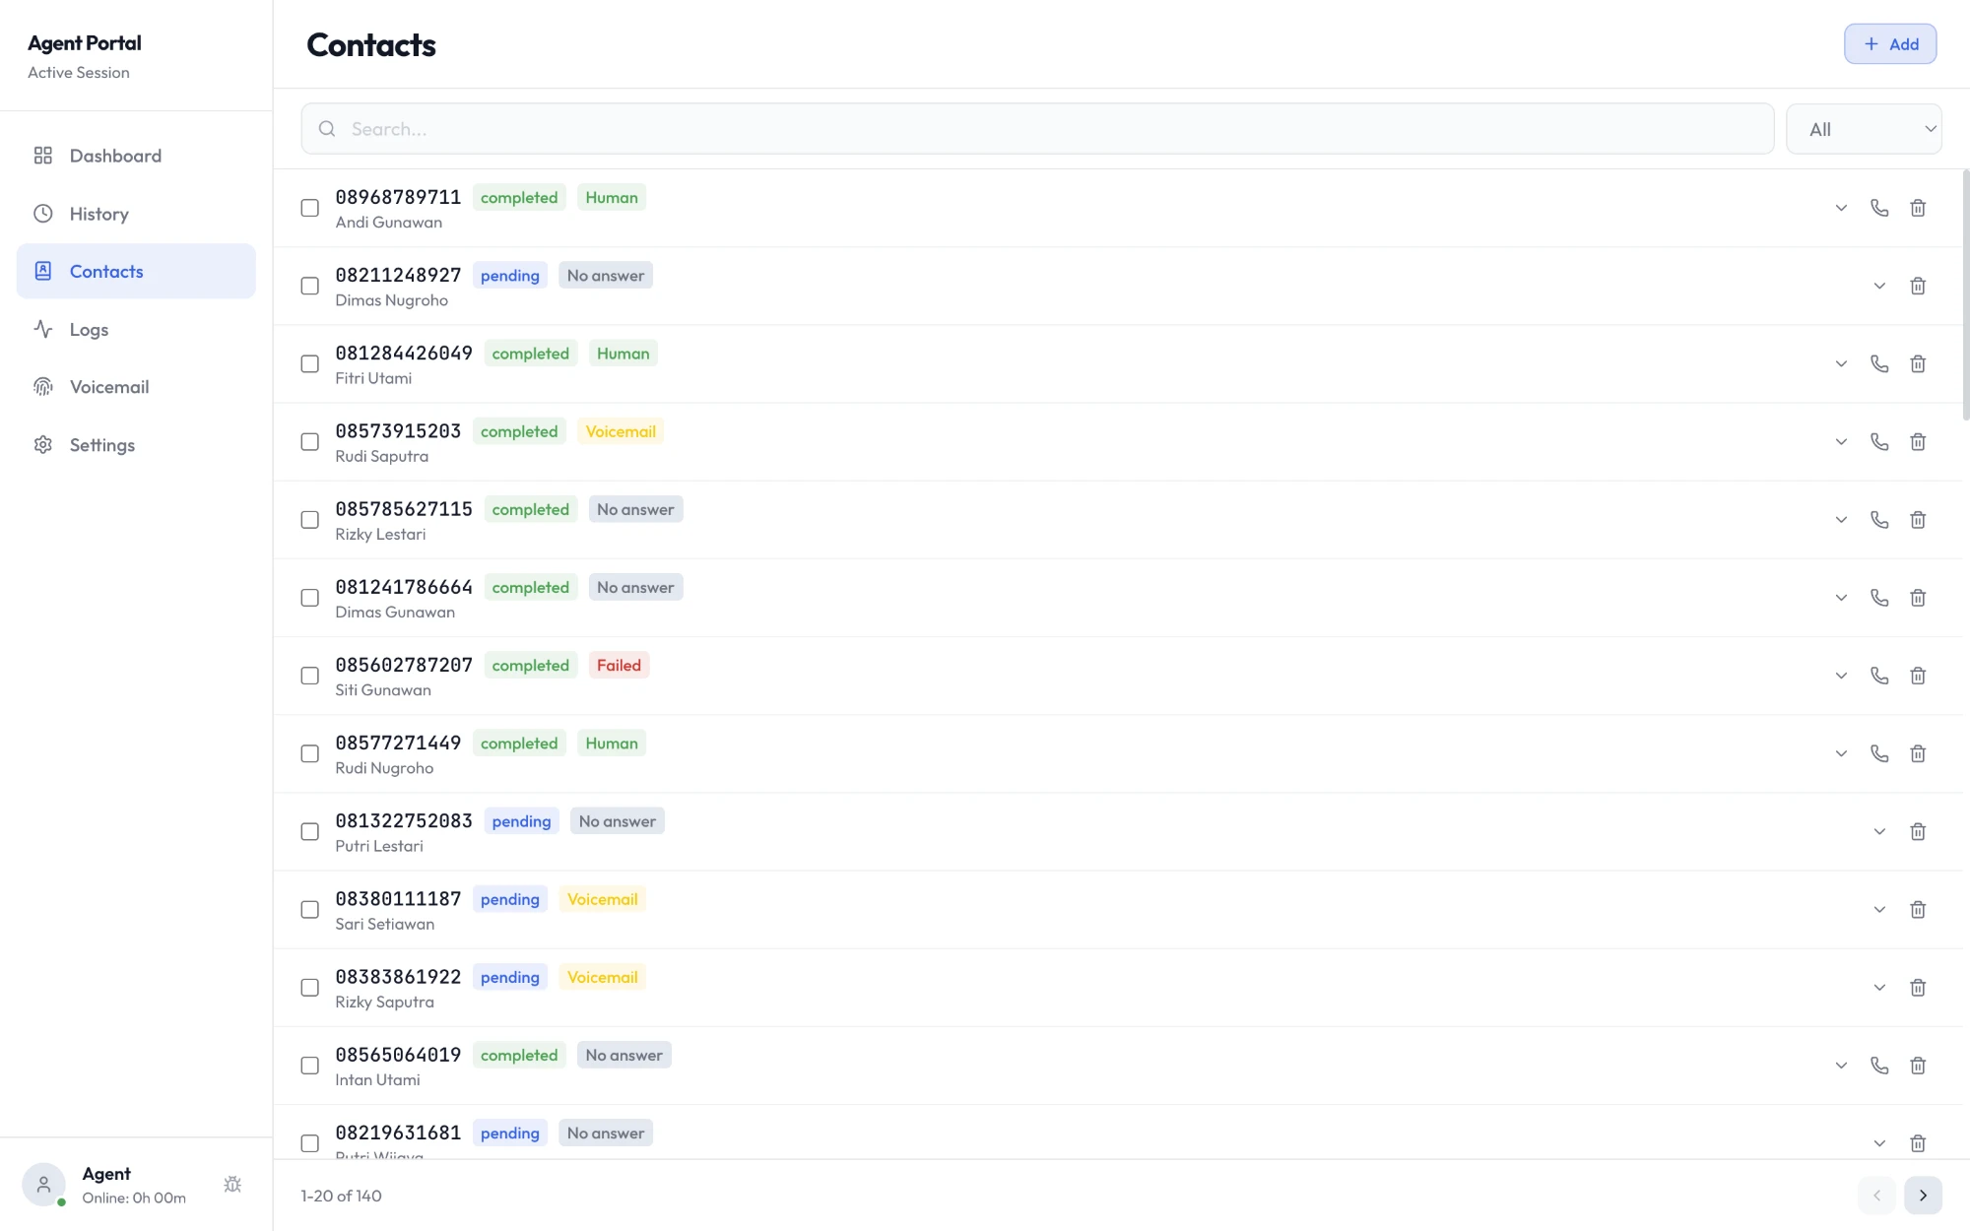Expand the Putri Lestari contact details

[1879, 831]
